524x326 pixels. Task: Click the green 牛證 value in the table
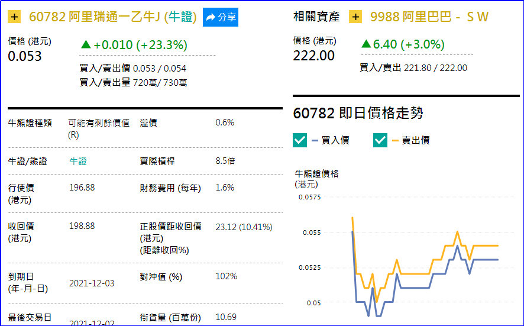point(78,162)
